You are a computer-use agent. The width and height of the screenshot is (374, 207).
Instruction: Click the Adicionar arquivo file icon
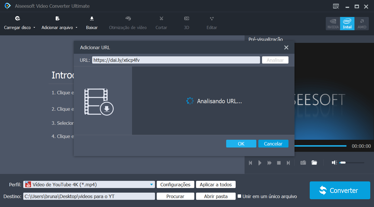tap(57, 19)
